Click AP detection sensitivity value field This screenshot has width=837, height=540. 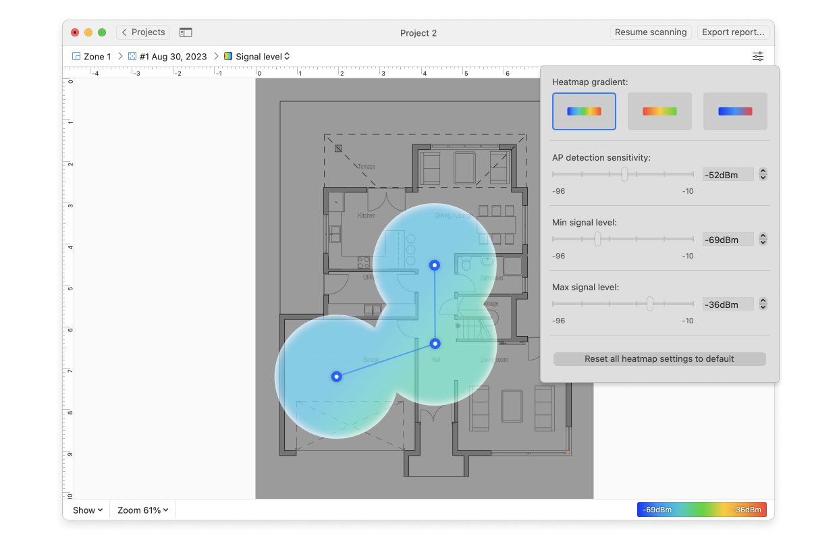click(x=728, y=175)
